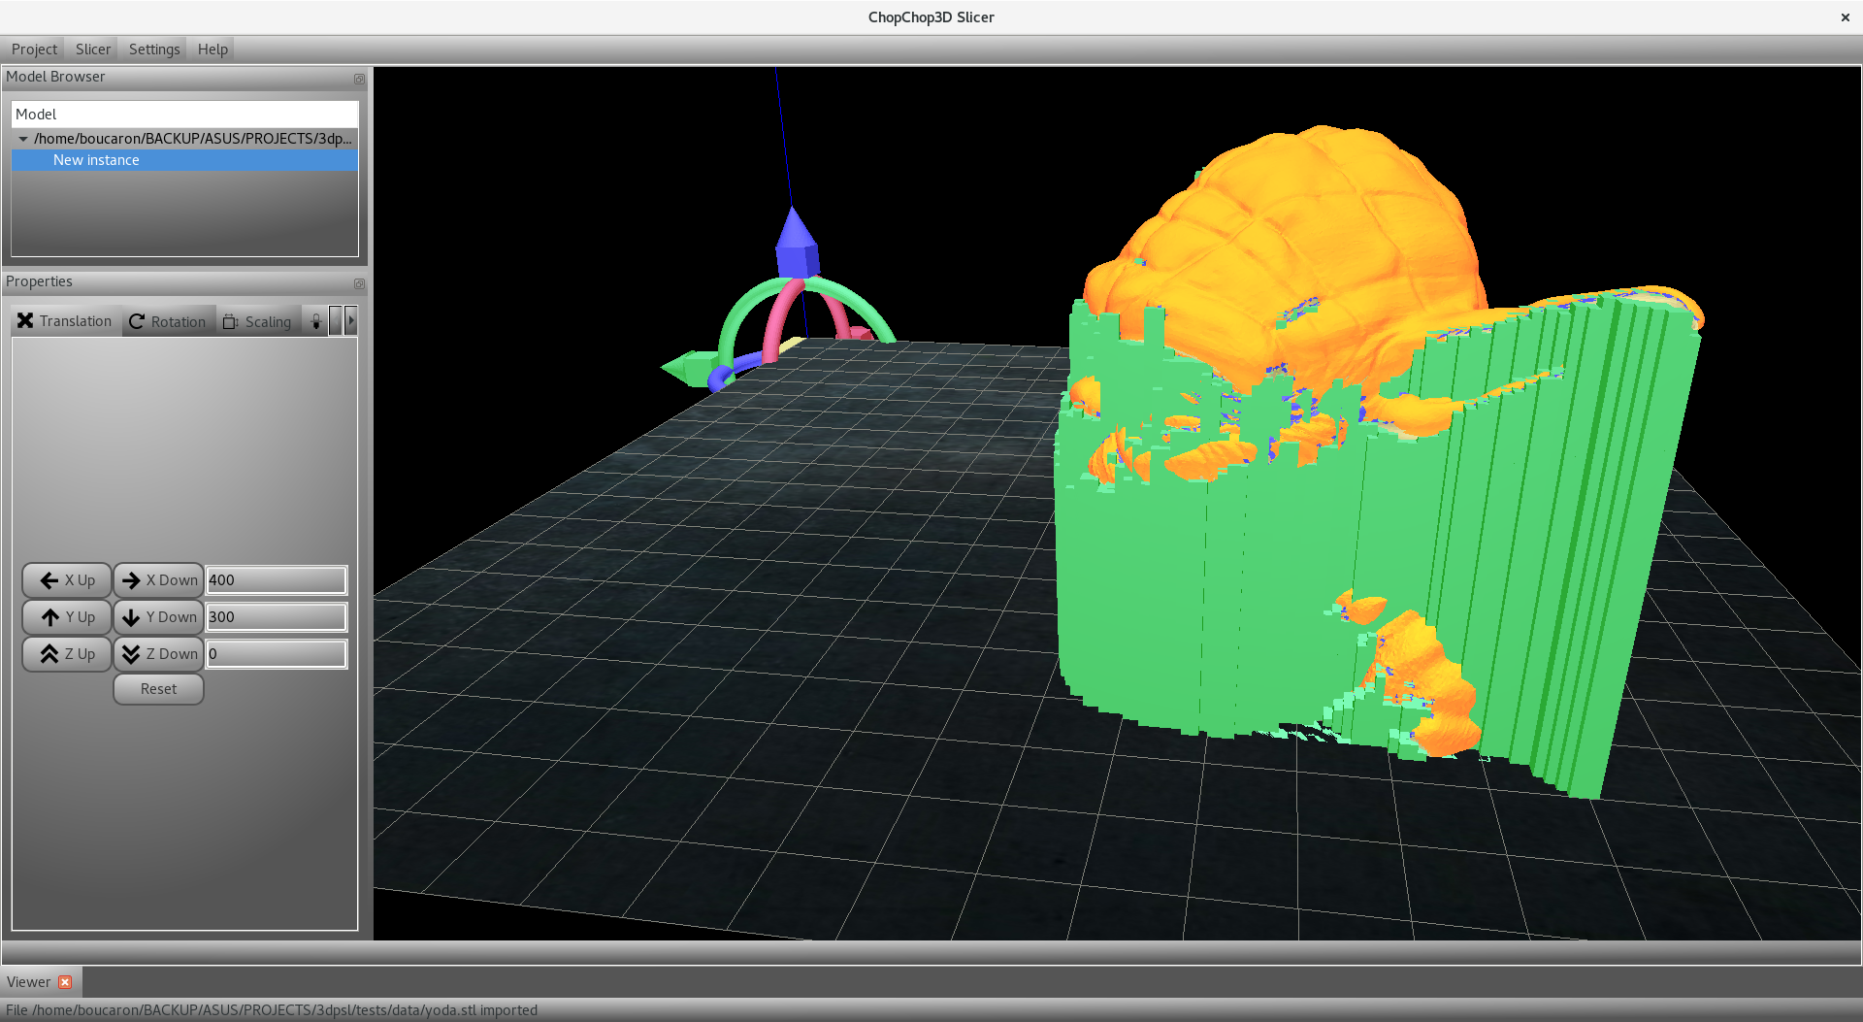1863x1022 pixels.
Task: Open the Settings menu
Action: [x=154, y=49]
